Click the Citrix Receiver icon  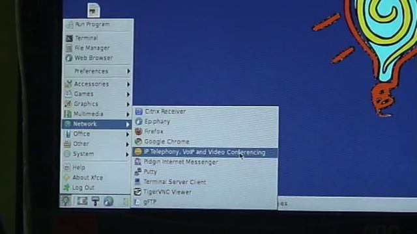click(x=139, y=112)
